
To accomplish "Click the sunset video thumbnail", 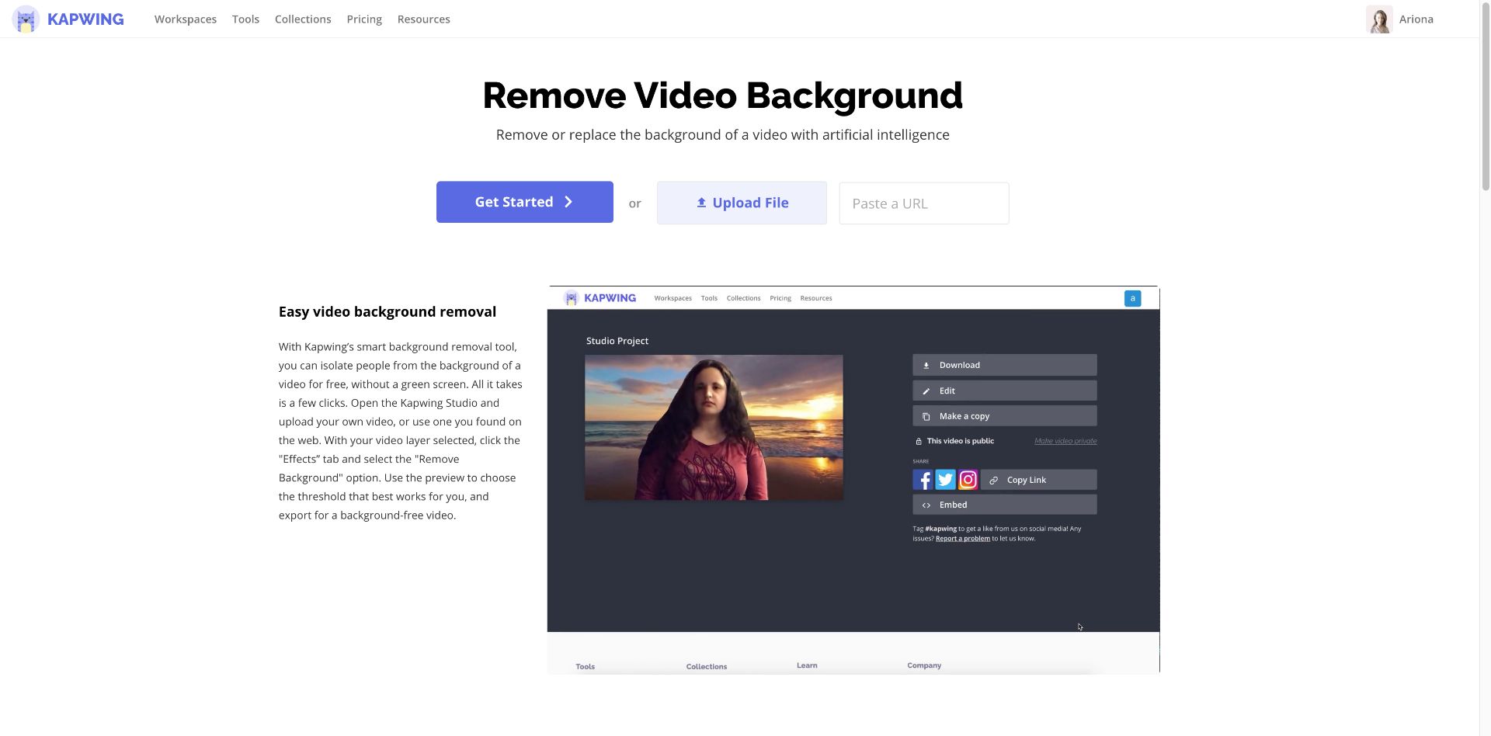I will [x=713, y=427].
